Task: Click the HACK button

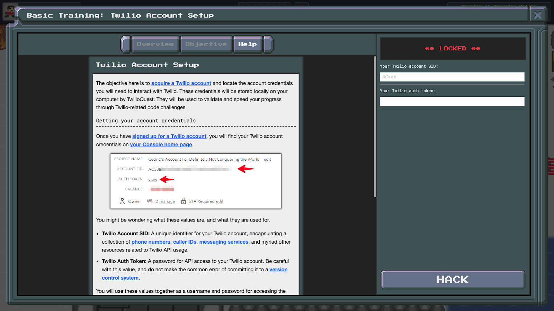Action: click(453, 279)
